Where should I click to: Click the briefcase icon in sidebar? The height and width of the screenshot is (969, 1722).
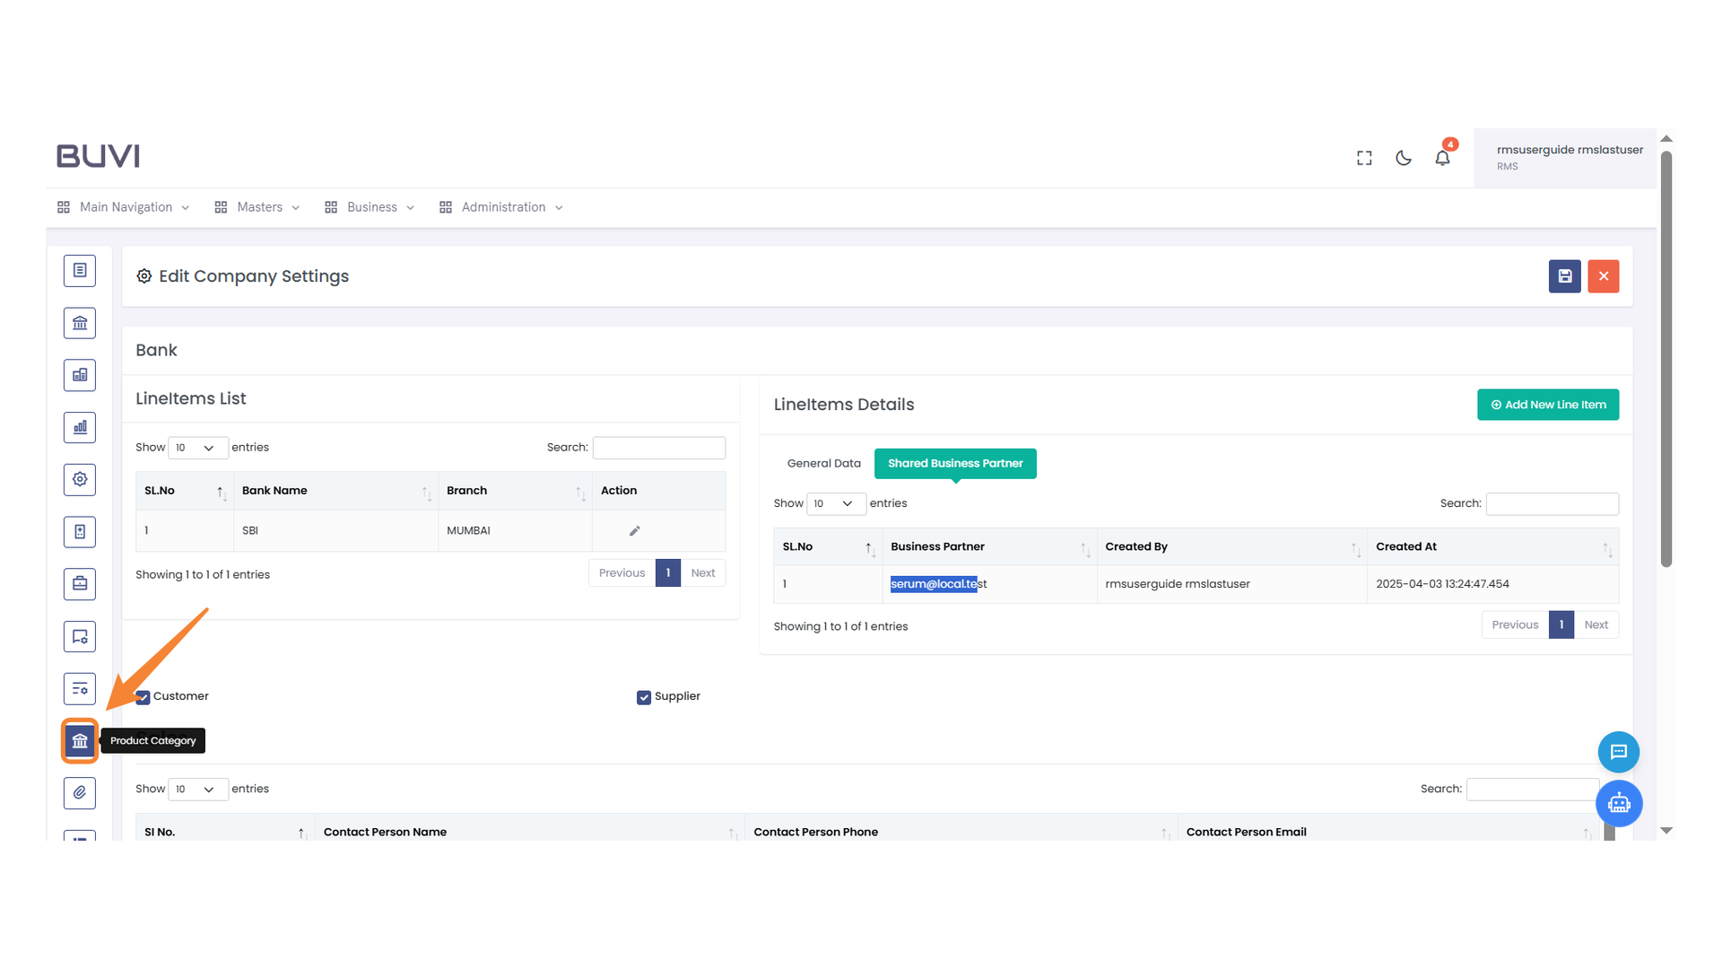click(x=79, y=583)
